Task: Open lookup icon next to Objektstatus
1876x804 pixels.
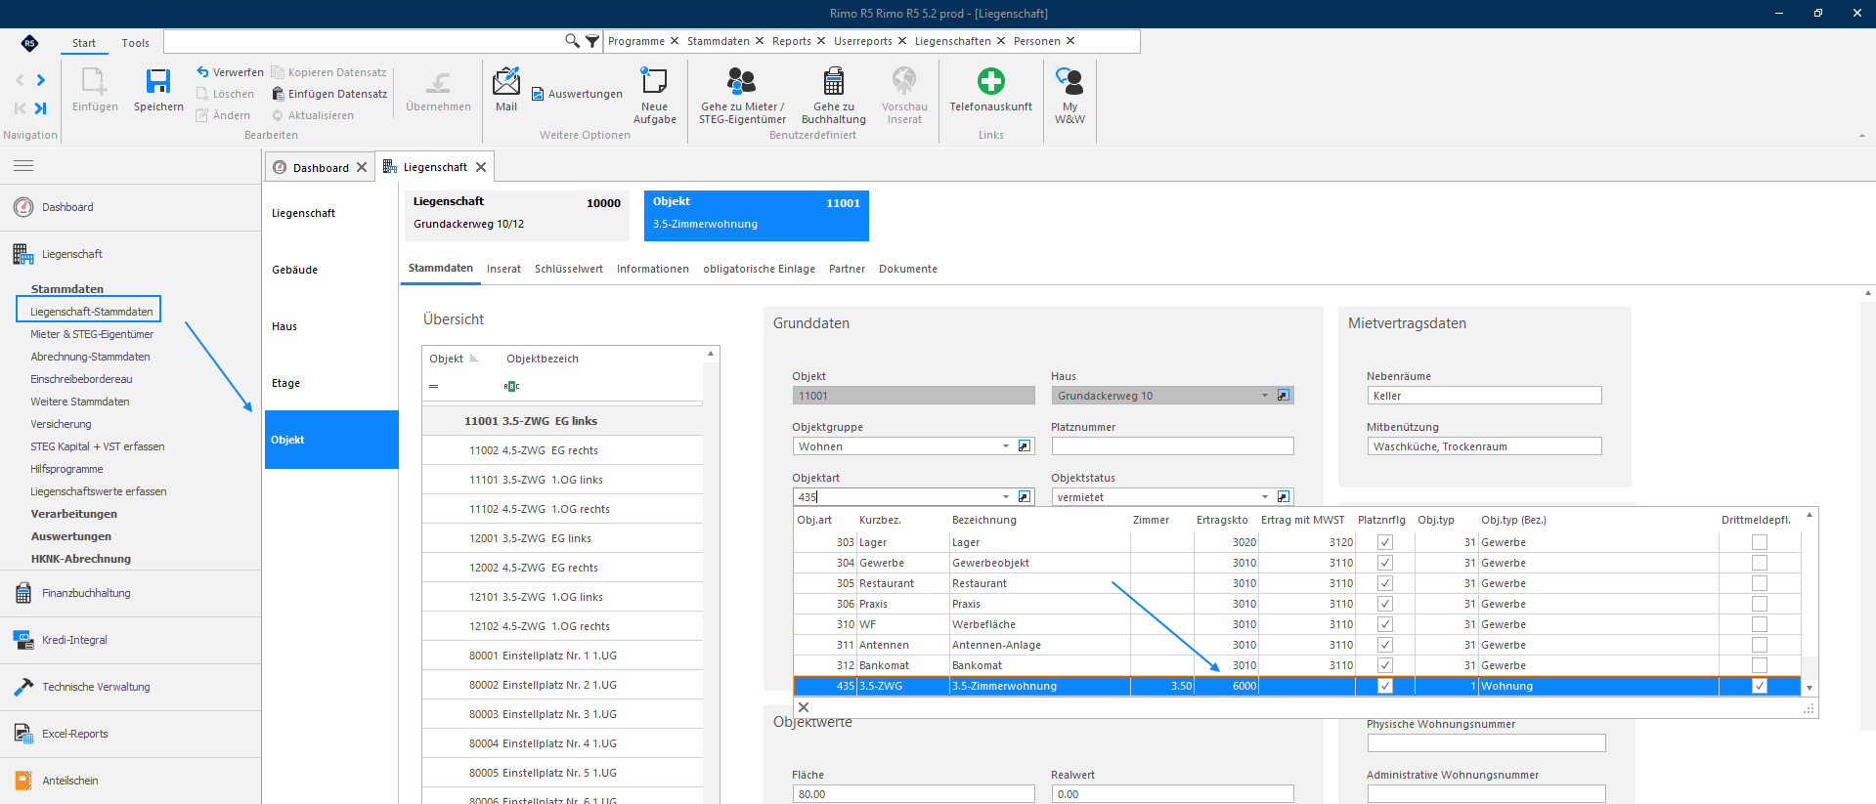Action: pos(1284,497)
